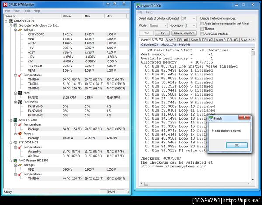Select the CPU VCORE voltage row
262x205 pixels.
tap(78, 34)
